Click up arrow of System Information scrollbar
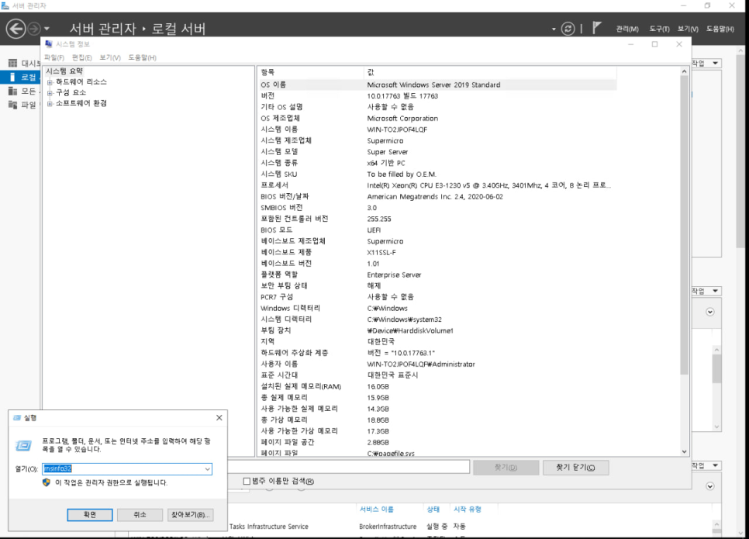749x539 pixels. click(x=684, y=71)
